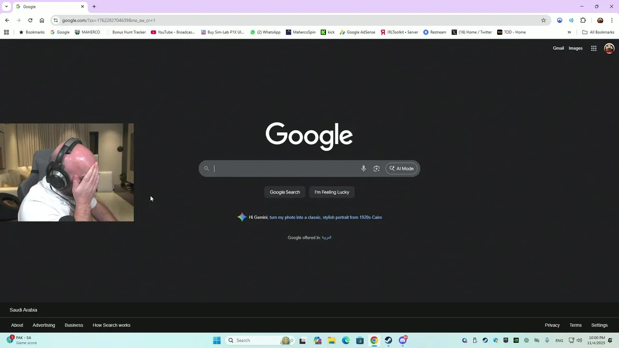Image resolution: width=619 pixels, height=348 pixels.
Task: Open Discord from the taskbar
Action: [403, 341]
